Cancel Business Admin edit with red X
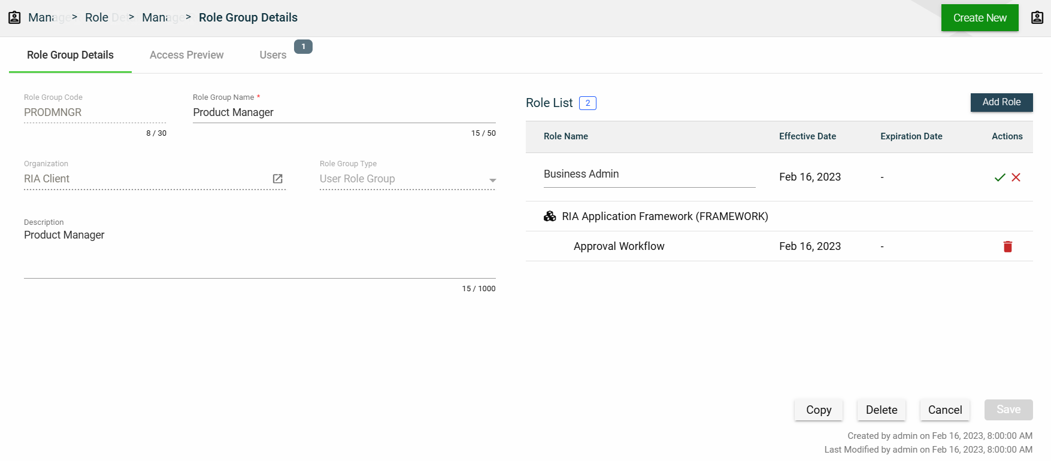Screen dimensions: 1051x461 click(1016, 178)
